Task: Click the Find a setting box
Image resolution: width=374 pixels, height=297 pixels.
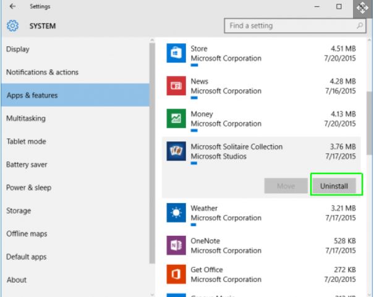Action: coord(295,26)
